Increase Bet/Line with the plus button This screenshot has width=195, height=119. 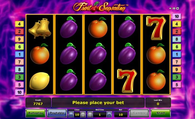pos(109,115)
